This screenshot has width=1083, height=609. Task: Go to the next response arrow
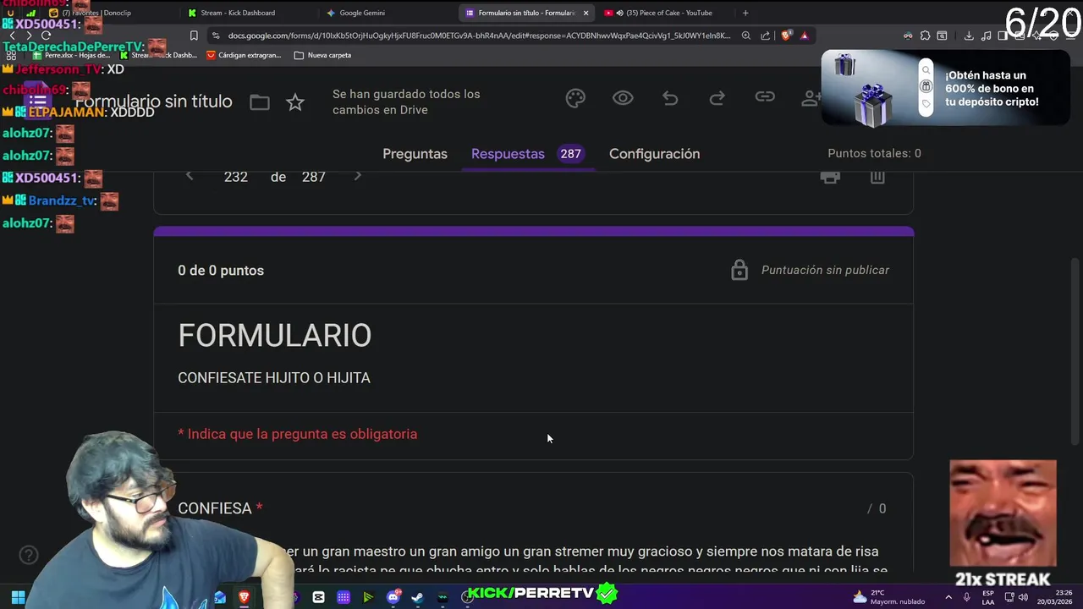pos(357,176)
